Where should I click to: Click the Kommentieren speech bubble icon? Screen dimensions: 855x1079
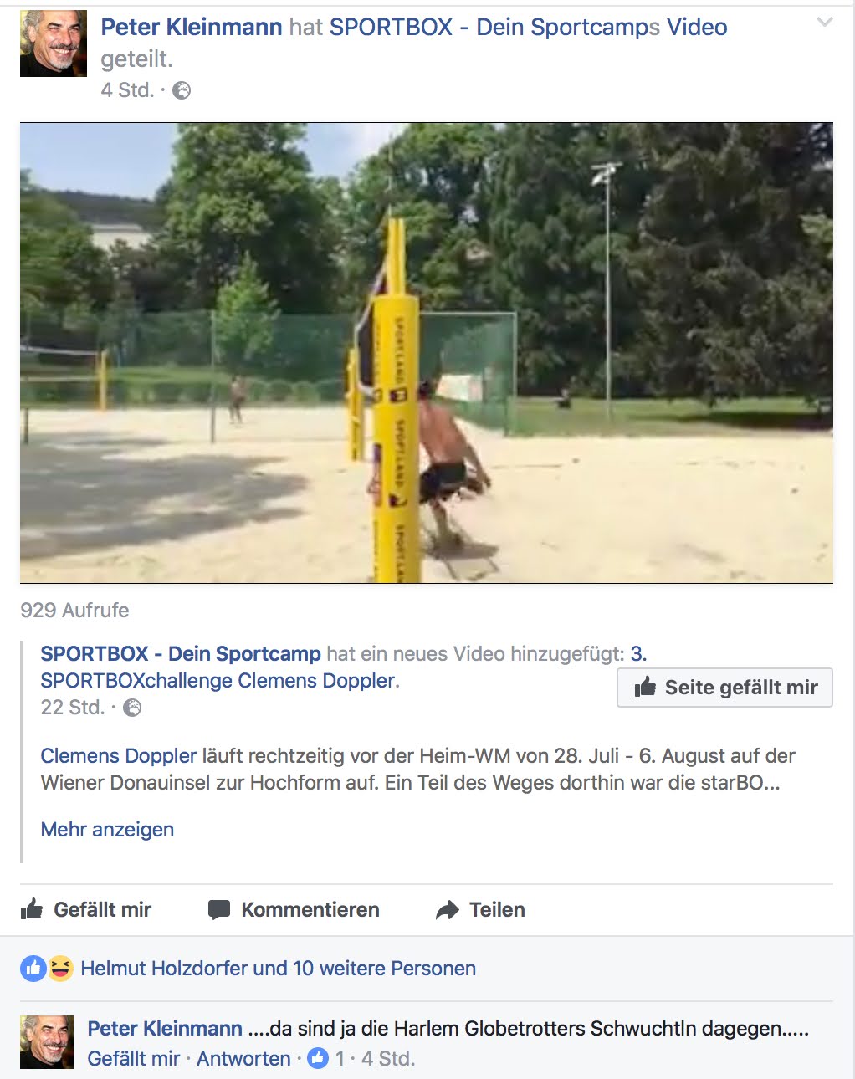tap(219, 910)
